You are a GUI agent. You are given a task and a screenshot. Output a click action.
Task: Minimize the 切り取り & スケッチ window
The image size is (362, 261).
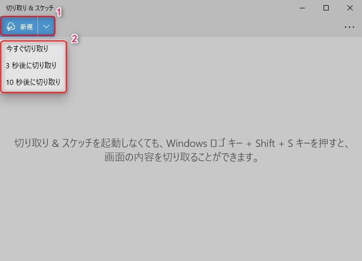point(302,8)
